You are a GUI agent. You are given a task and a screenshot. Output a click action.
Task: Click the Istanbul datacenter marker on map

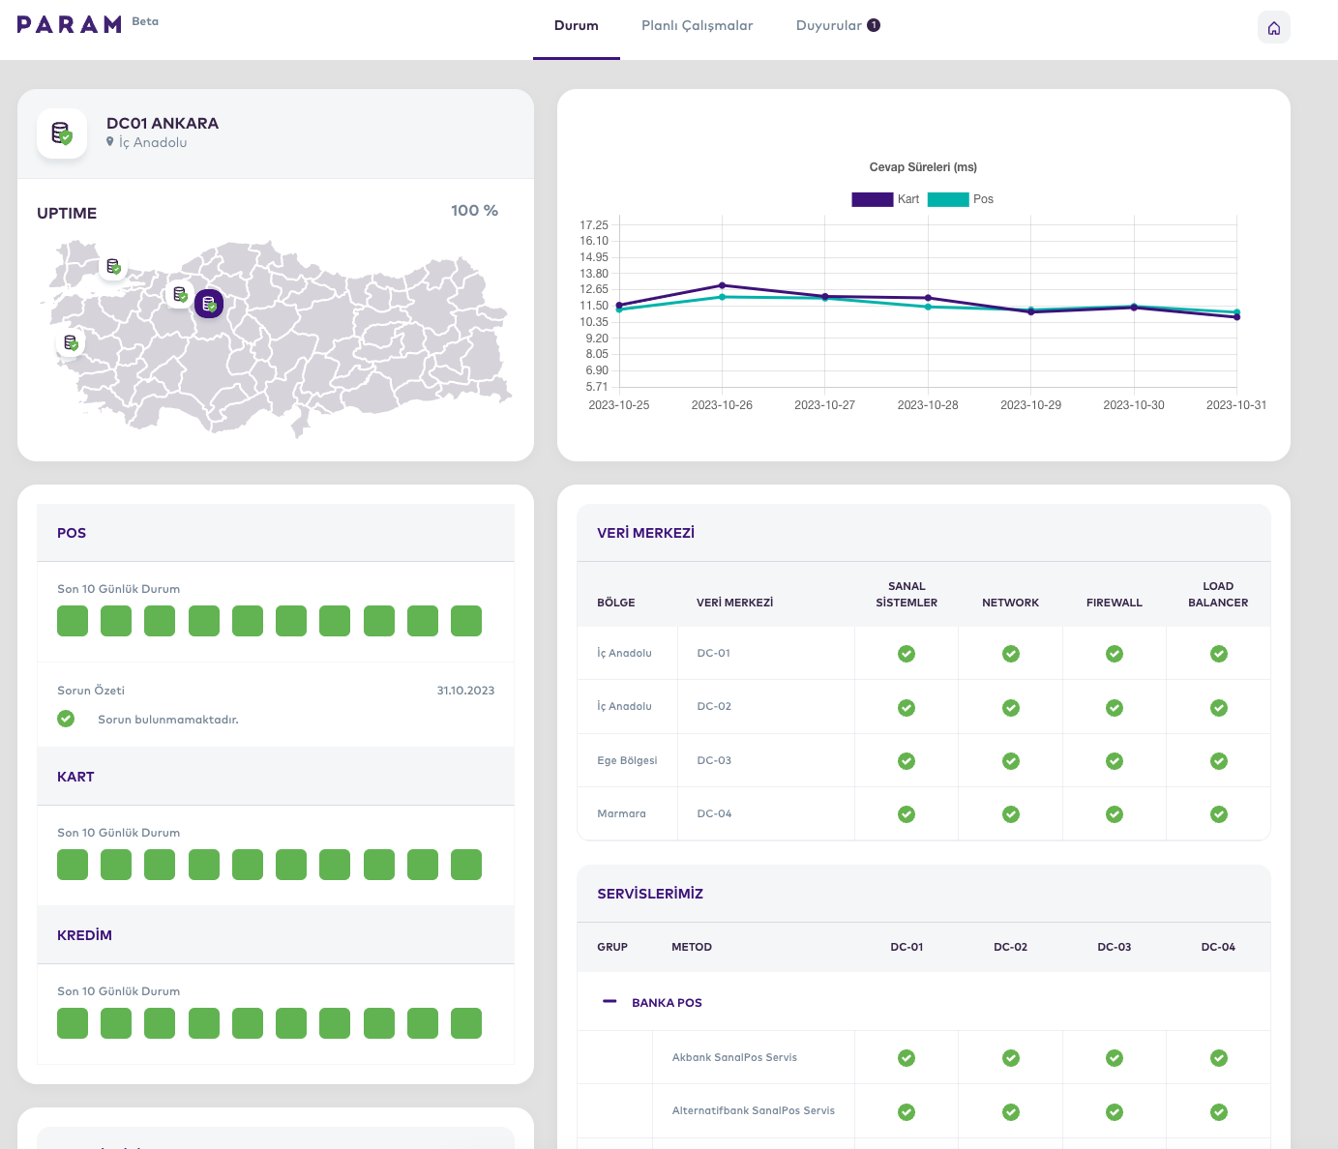click(113, 266)
